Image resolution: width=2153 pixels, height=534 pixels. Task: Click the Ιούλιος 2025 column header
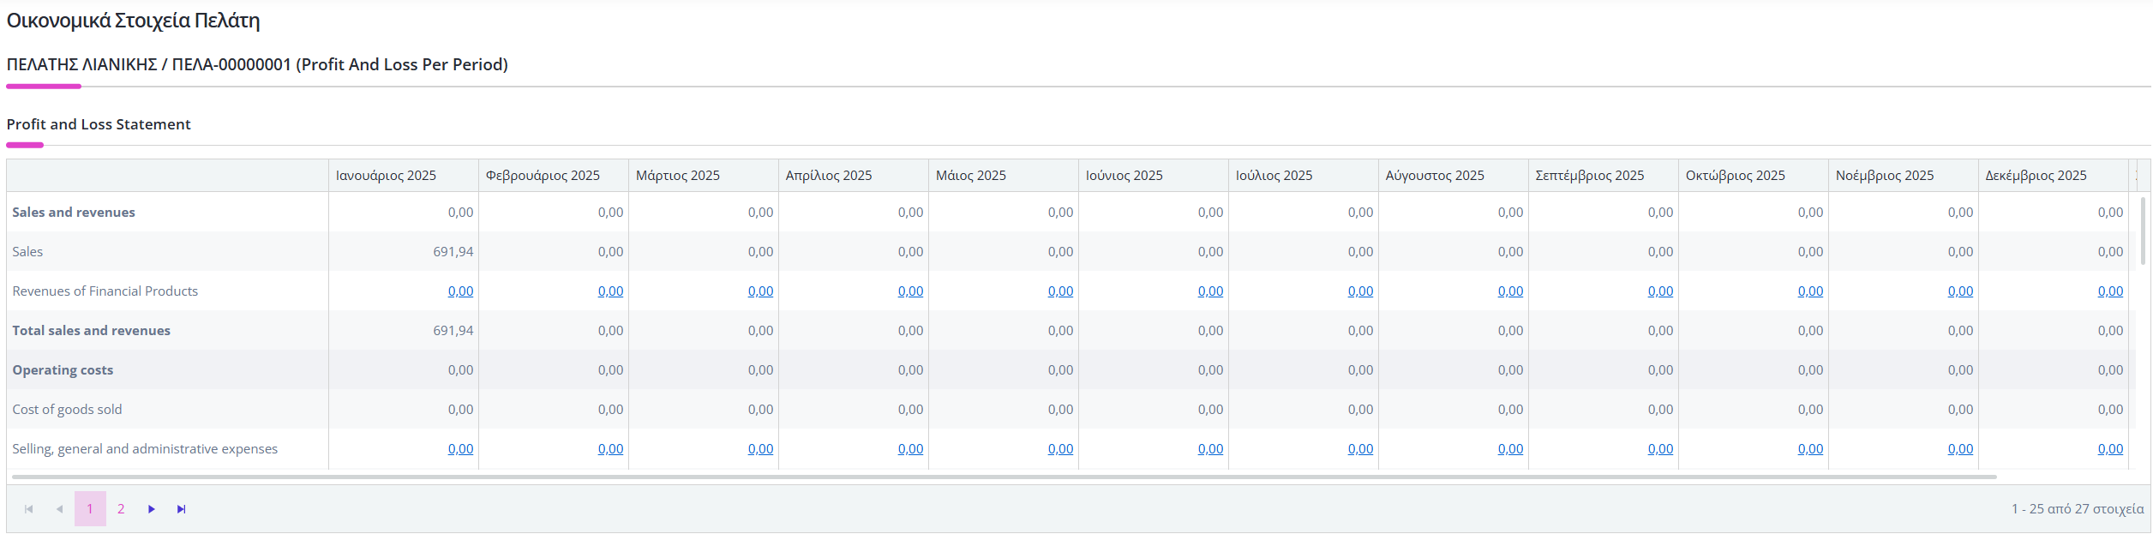[1304, 176]
